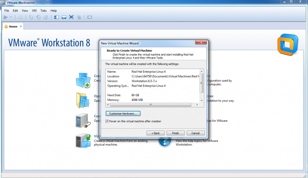This screenshot has height=178, width=308.
Task: Select the Memory 4096 MB row
Action: [153, 100]
